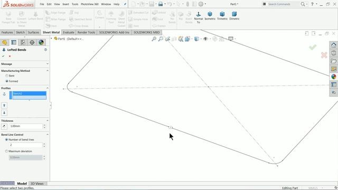Screen dimensions: 338x190
Task: Switch to the Features tab
Action: tap(7, 32)
